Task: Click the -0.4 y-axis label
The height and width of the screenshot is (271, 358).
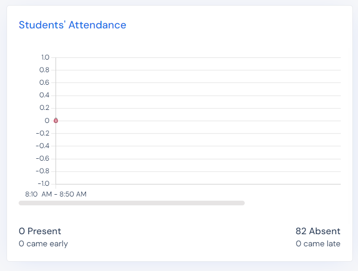Action: pyautogui.click(x=43, y=146)
